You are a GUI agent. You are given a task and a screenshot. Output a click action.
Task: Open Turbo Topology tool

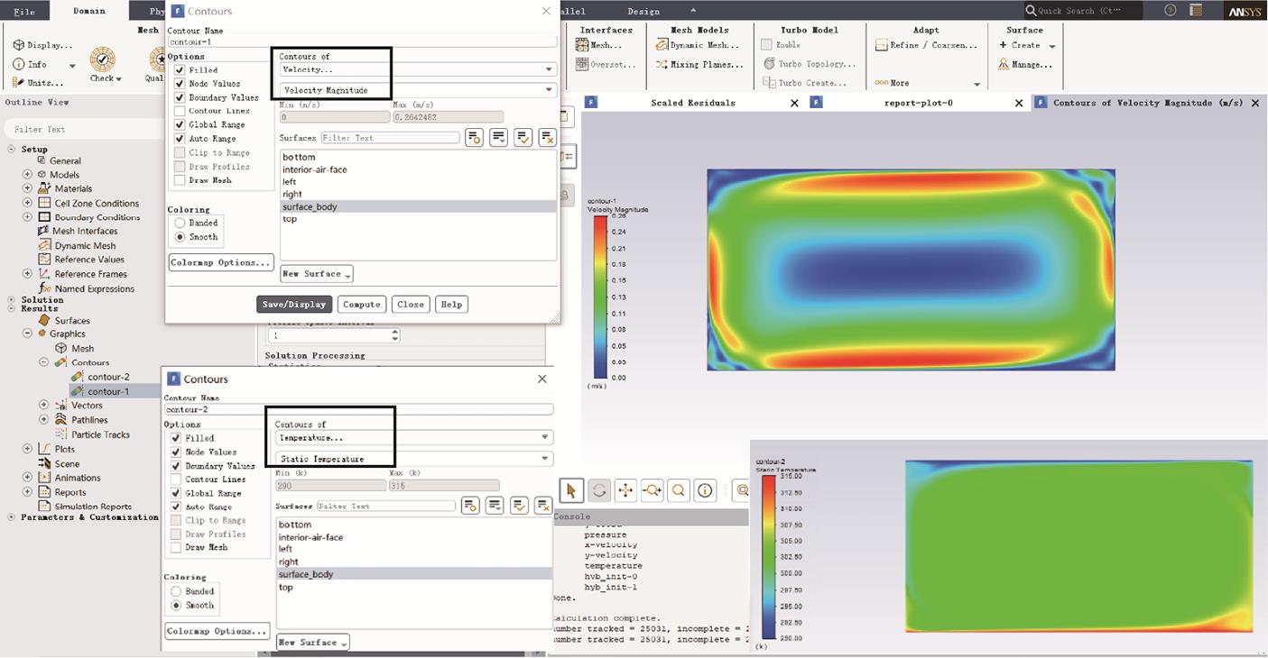769,64
